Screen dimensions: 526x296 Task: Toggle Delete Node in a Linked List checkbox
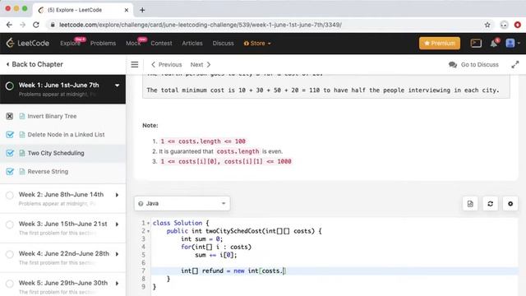coord(10,135)
